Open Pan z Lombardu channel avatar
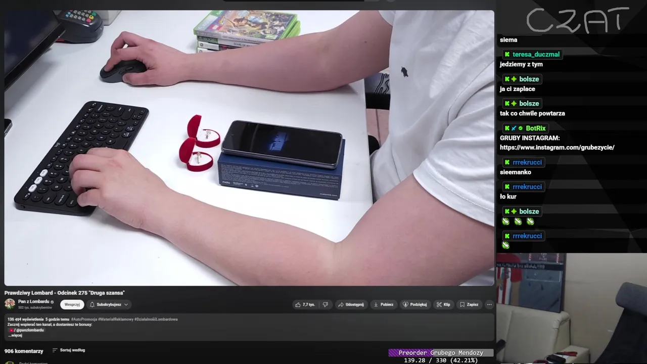The height and width of the screenshot is (364, 647). [x=10, y=304]
